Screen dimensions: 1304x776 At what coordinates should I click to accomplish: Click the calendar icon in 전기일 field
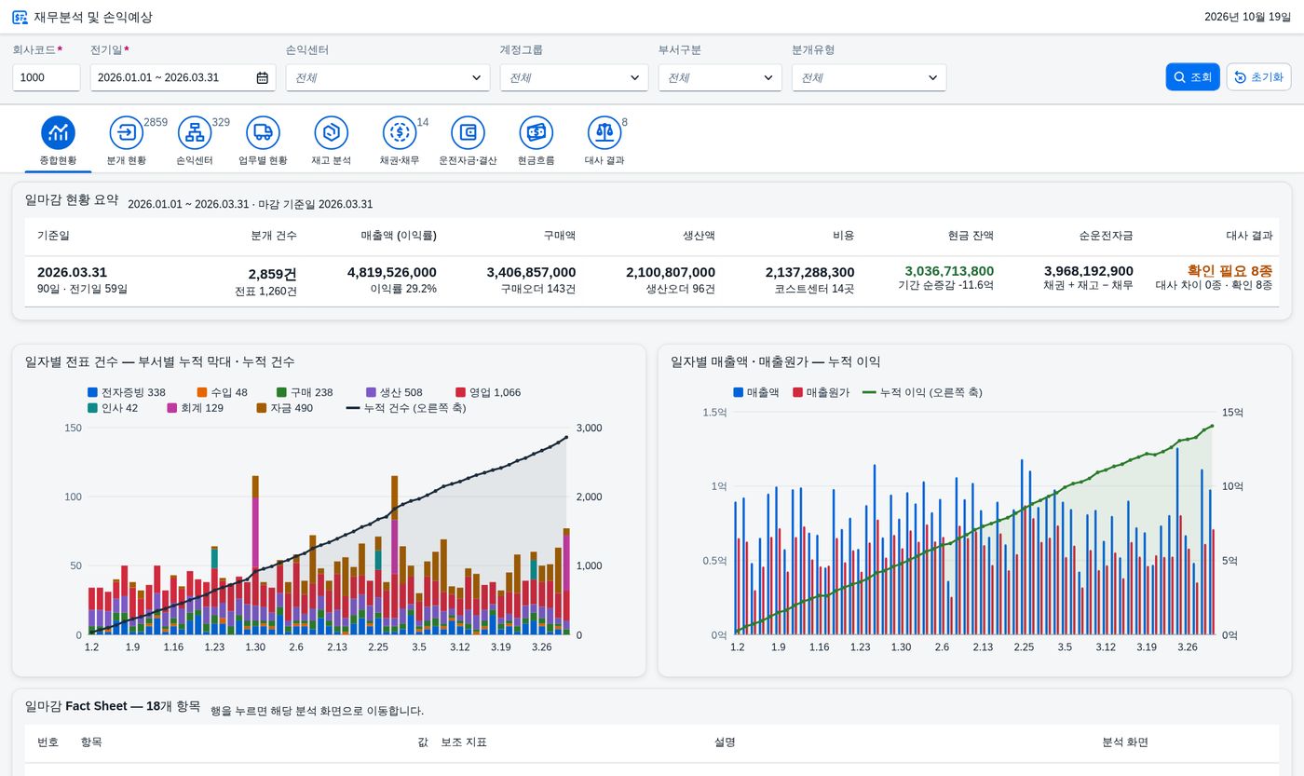(x=263, y=78)
